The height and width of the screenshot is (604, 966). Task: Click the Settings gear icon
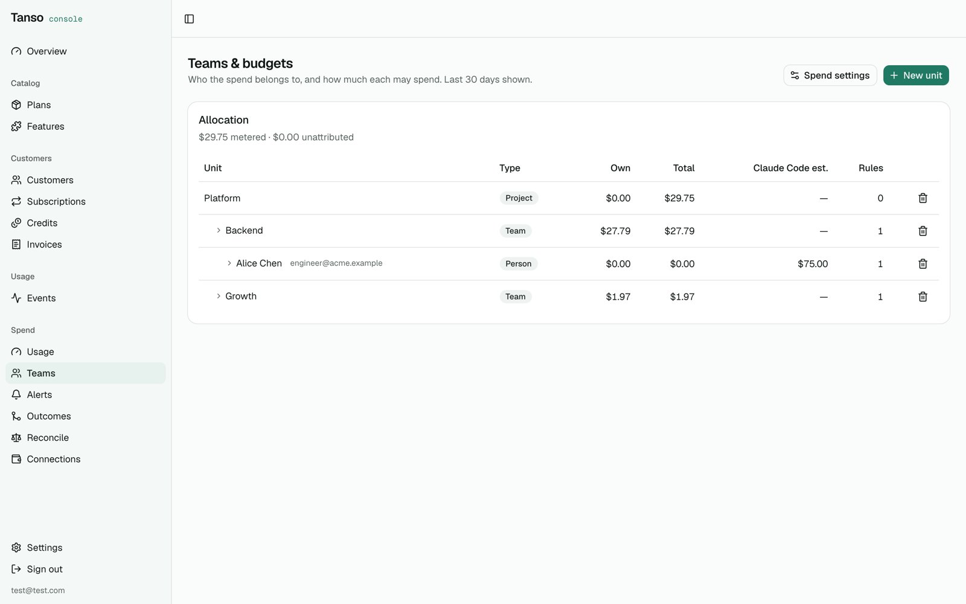pyautogui.click(x=16, y=548)
